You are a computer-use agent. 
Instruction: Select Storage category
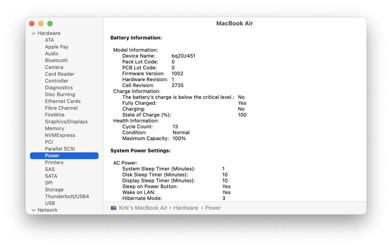[54, 189]
